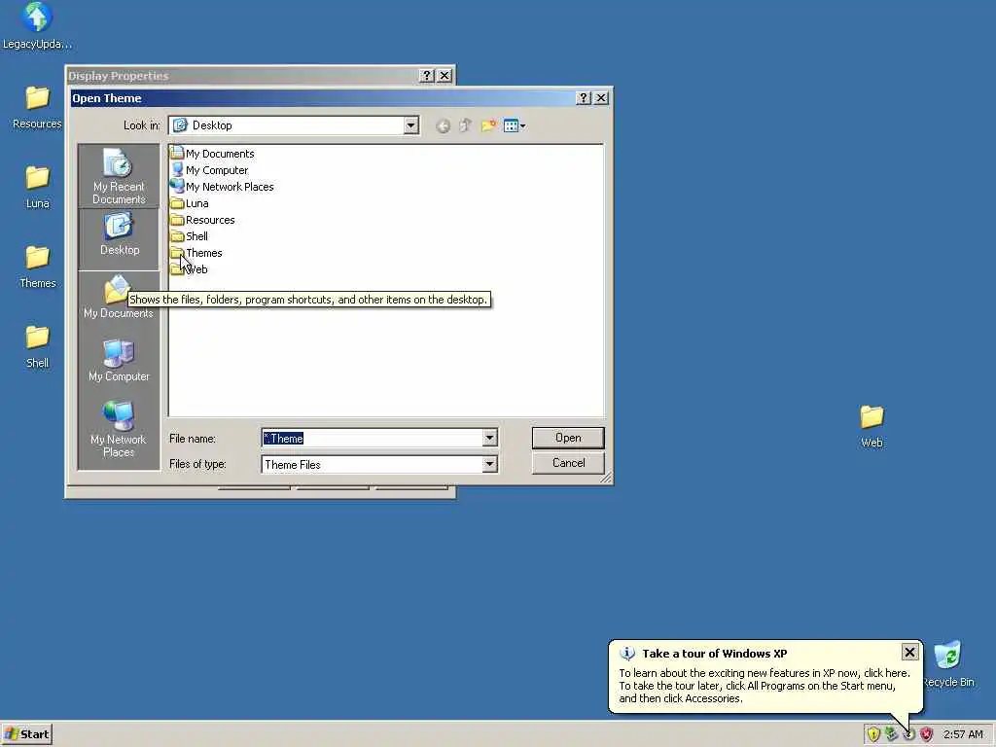The image size is (996, 747).
Task: Expand the Files of type dropdown
Action: click(x=489, y=464)
